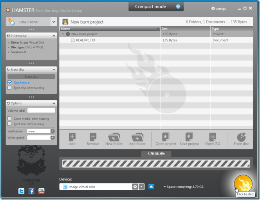This screenshot has width=260, height=200.
Task: Enable Close media after burning
Action: coord(9,118)
